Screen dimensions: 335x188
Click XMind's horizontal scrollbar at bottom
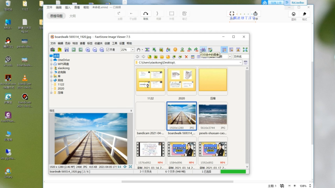pyautogui.click(x=177, y=182)
